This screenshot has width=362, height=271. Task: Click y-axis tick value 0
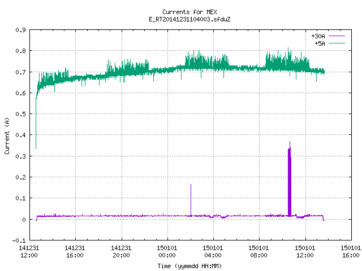24,220
